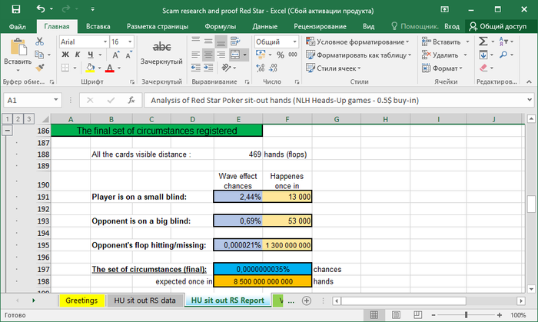Click the Clear eraser icon
Viewport: 538px width, 322px height.
(483, 68)
